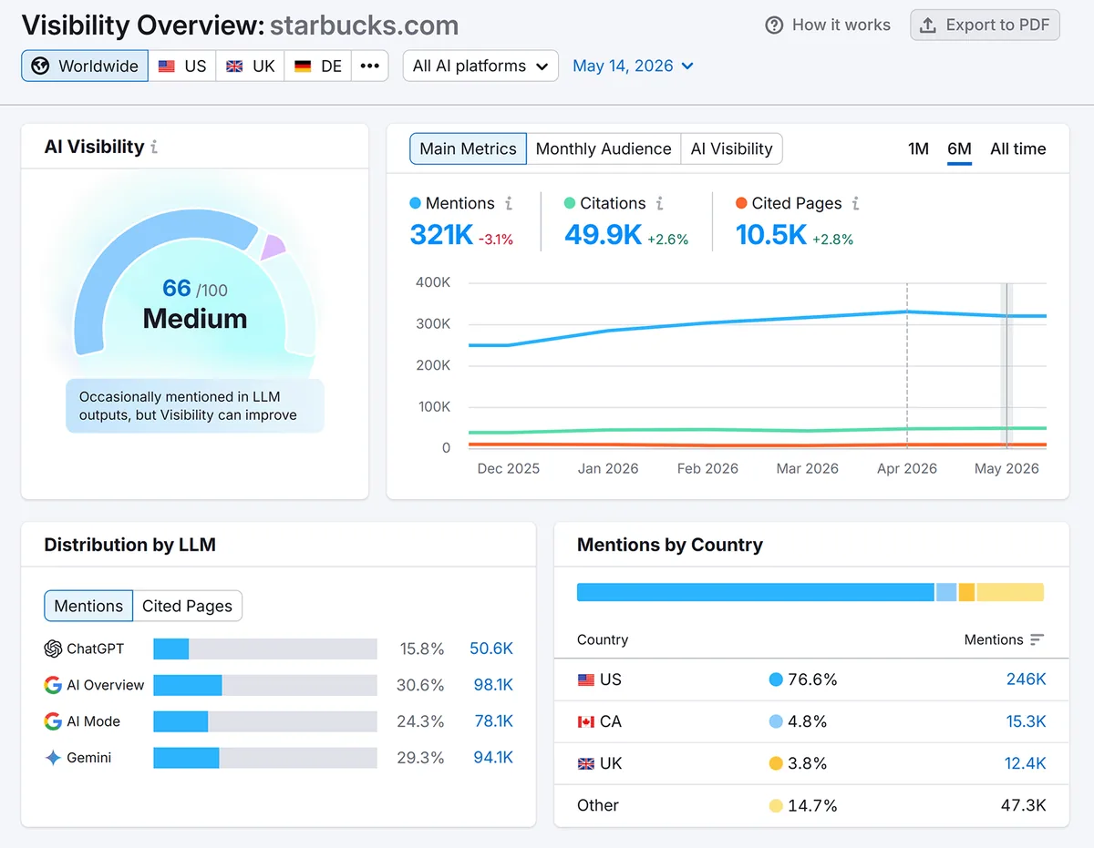Click the Mentions metric info icon

(509, 203)
